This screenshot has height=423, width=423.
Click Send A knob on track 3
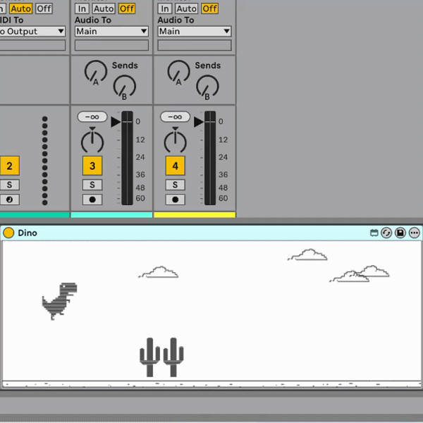95,71
